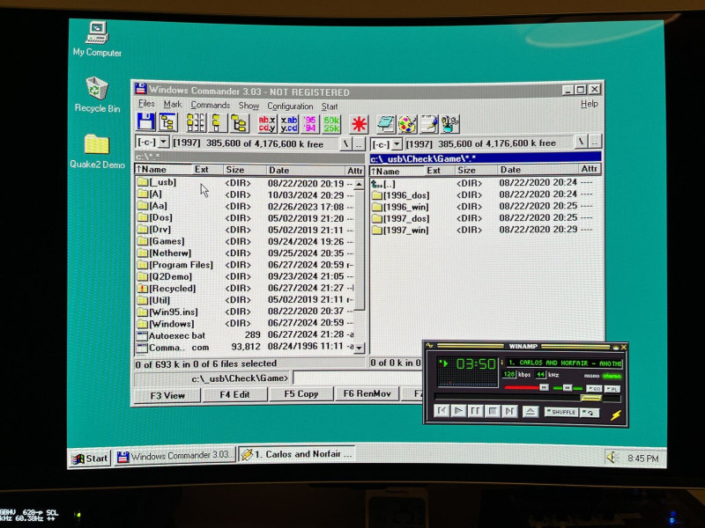
Task: Go up with right panel '..' button
Action: click(595, 142)
